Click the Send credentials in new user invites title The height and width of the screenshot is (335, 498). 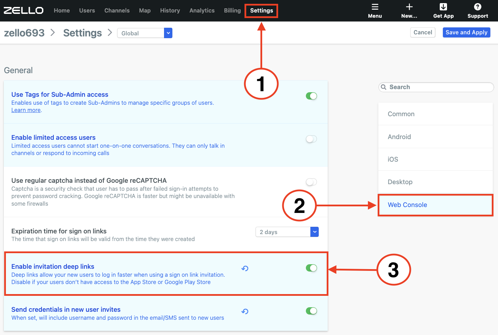point(66,310)
